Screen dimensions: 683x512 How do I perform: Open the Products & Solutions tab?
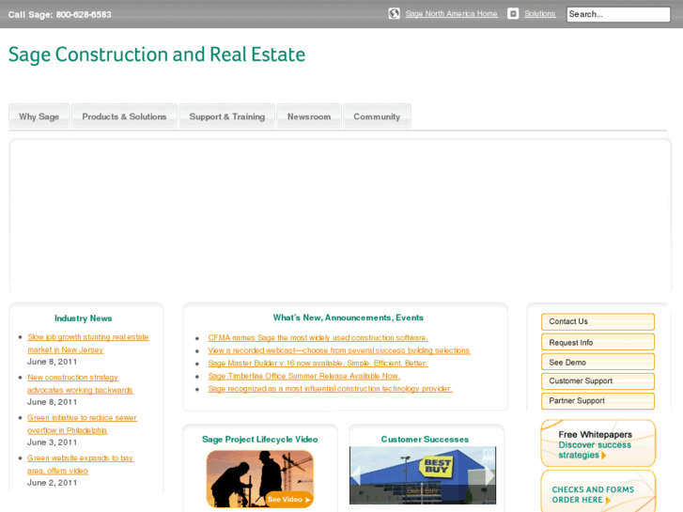tap(124, 116)
